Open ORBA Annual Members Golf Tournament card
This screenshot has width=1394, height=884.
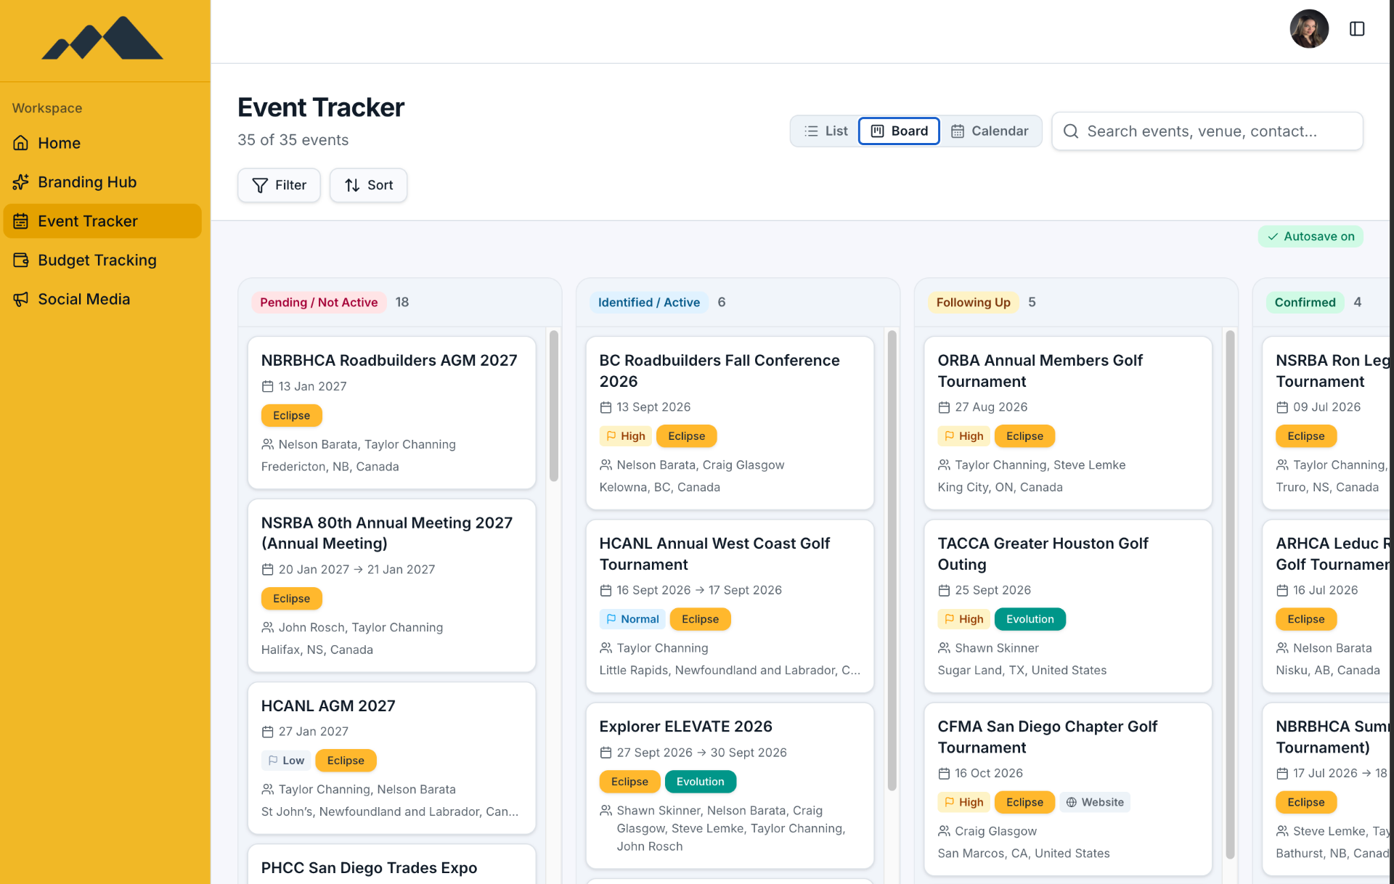point(1068,423)
